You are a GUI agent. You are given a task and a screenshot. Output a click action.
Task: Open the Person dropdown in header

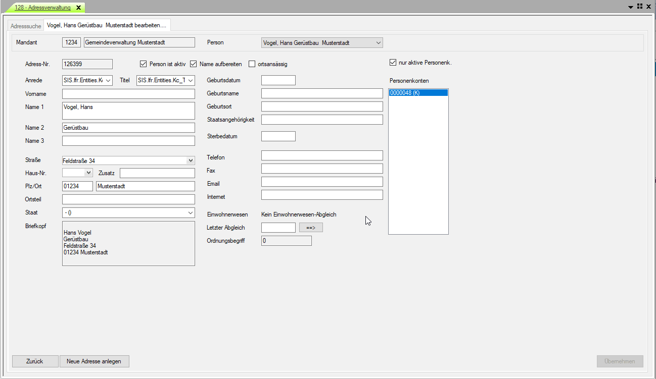[x=379, y=43]
